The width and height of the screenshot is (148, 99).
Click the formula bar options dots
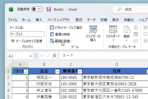point(36,56)
